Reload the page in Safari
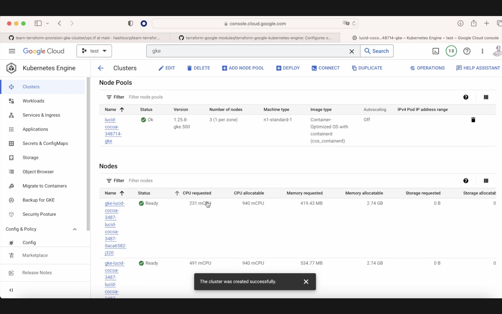This screenshot has height=314, width=502. coord(354,24)
